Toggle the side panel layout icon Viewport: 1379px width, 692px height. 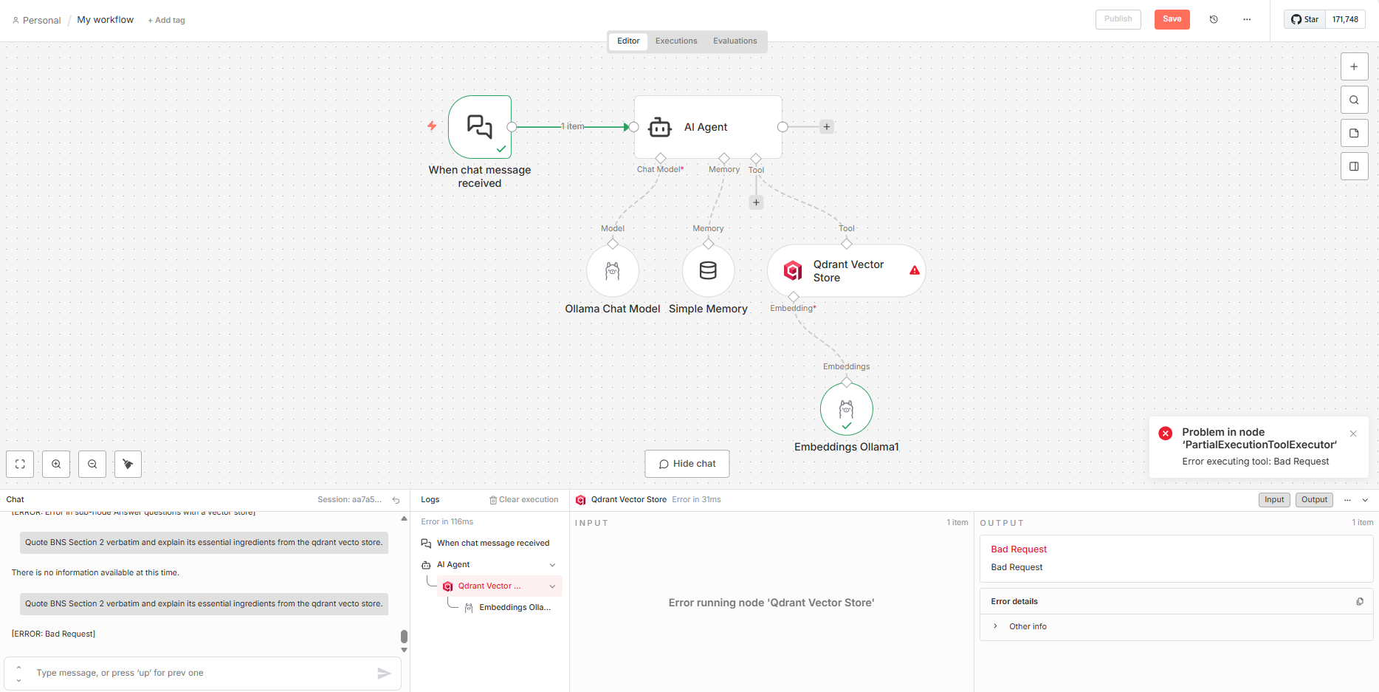[x=1354, y=166]
